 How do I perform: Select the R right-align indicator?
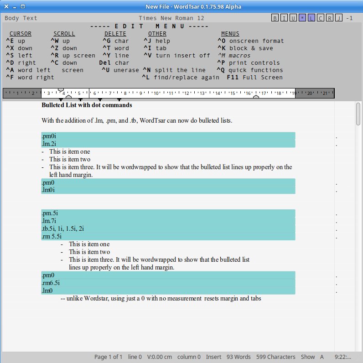[330, 18]
